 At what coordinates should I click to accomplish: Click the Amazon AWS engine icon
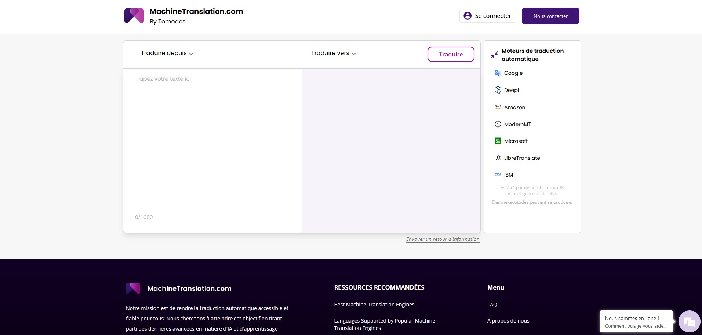pyautogui.click(x=498, y=107)
